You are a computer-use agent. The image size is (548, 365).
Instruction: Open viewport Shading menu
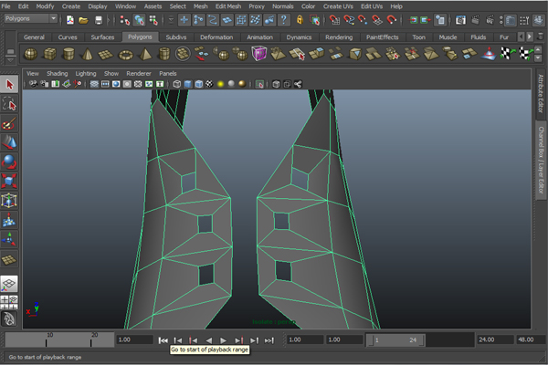(x=57, y=73)
